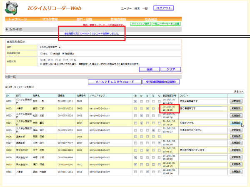Click the 変更登録 button for row 0002
Viewport: 250px width, 187px height.
tap(236, 108)
